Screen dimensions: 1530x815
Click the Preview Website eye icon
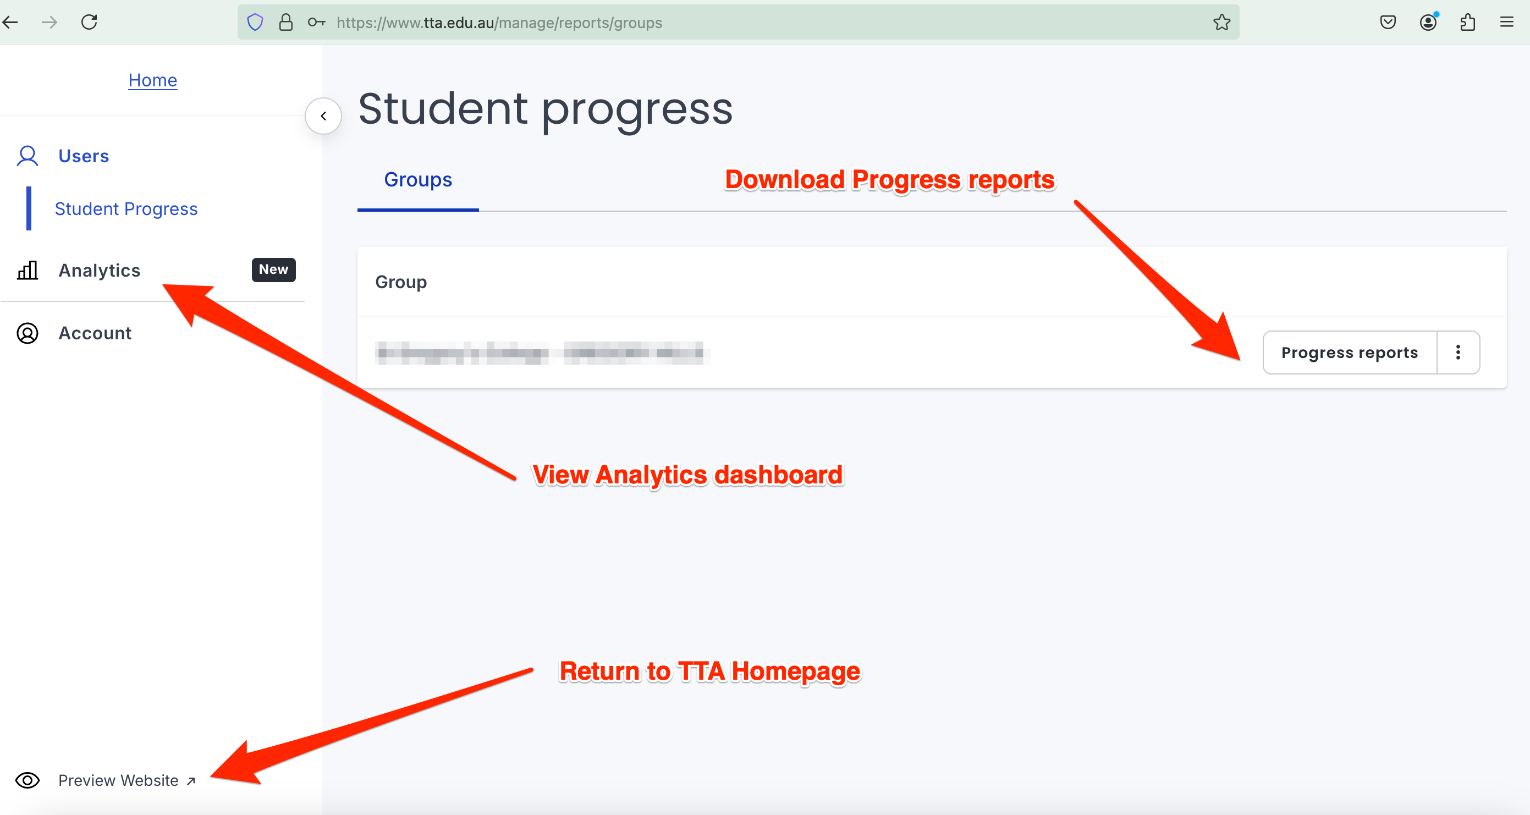click(27, 780)
